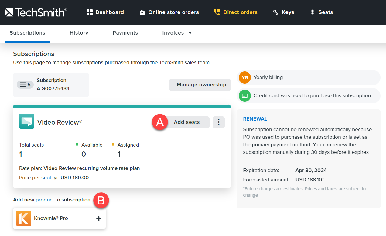Click the Manage ownership button
Image resolution: width=386 pixels, height=236 pixels.
click(x=200, y=85)
